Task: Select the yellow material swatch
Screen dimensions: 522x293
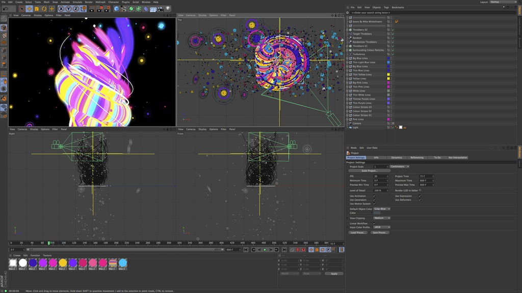Action: pos(63,262)
